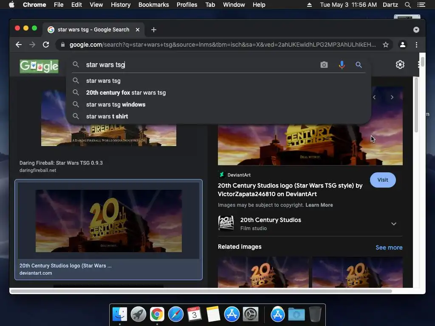Close the 'star wars tsg' tab

pyautogui.click(x=138, y=30)
